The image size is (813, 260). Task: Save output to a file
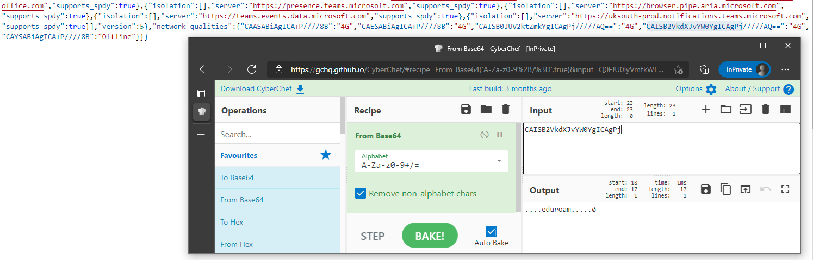point(706,189)
